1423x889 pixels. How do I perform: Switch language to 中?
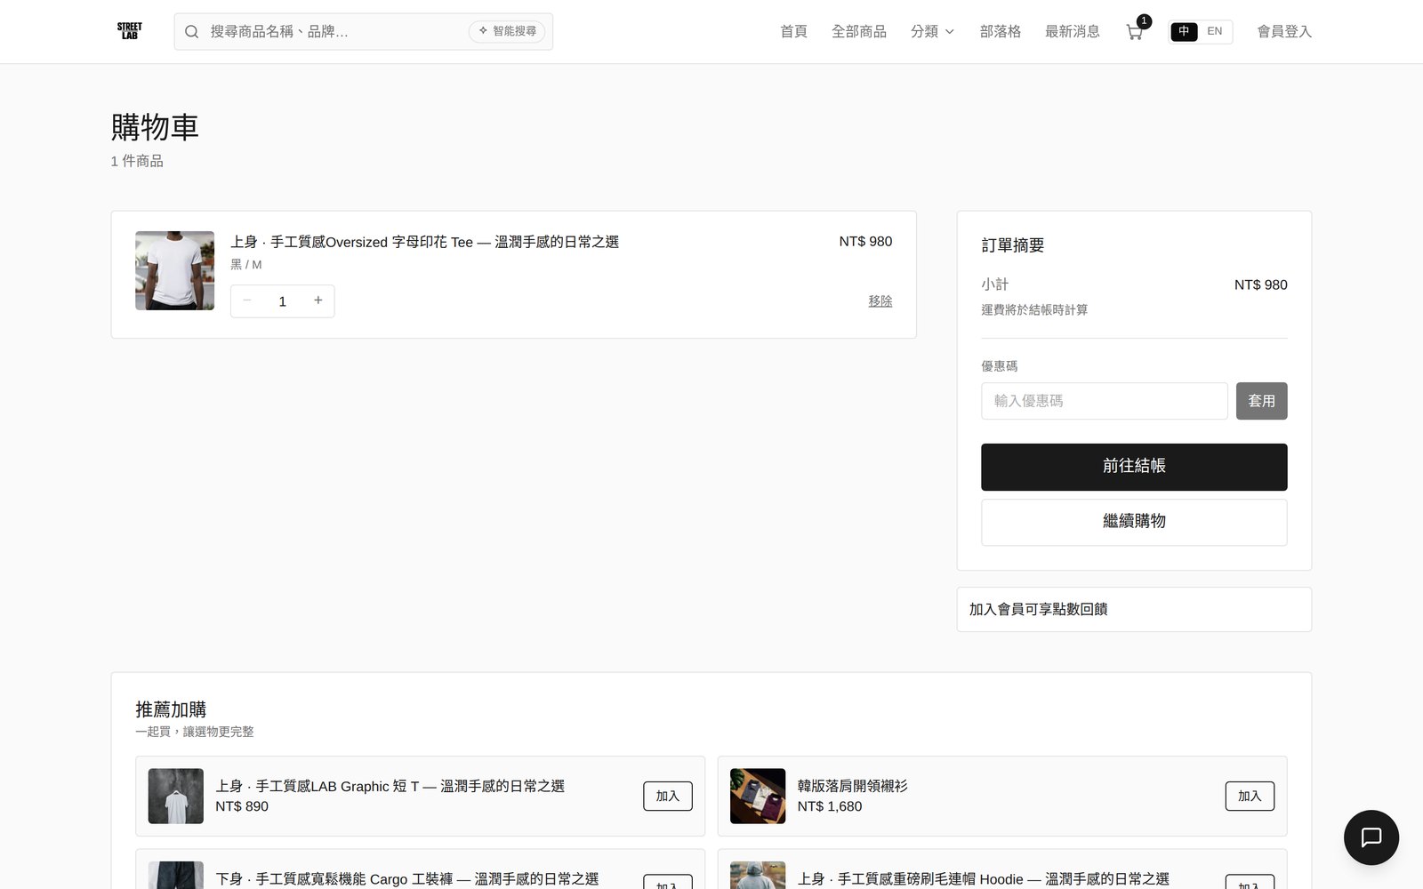coord(1184,31)
